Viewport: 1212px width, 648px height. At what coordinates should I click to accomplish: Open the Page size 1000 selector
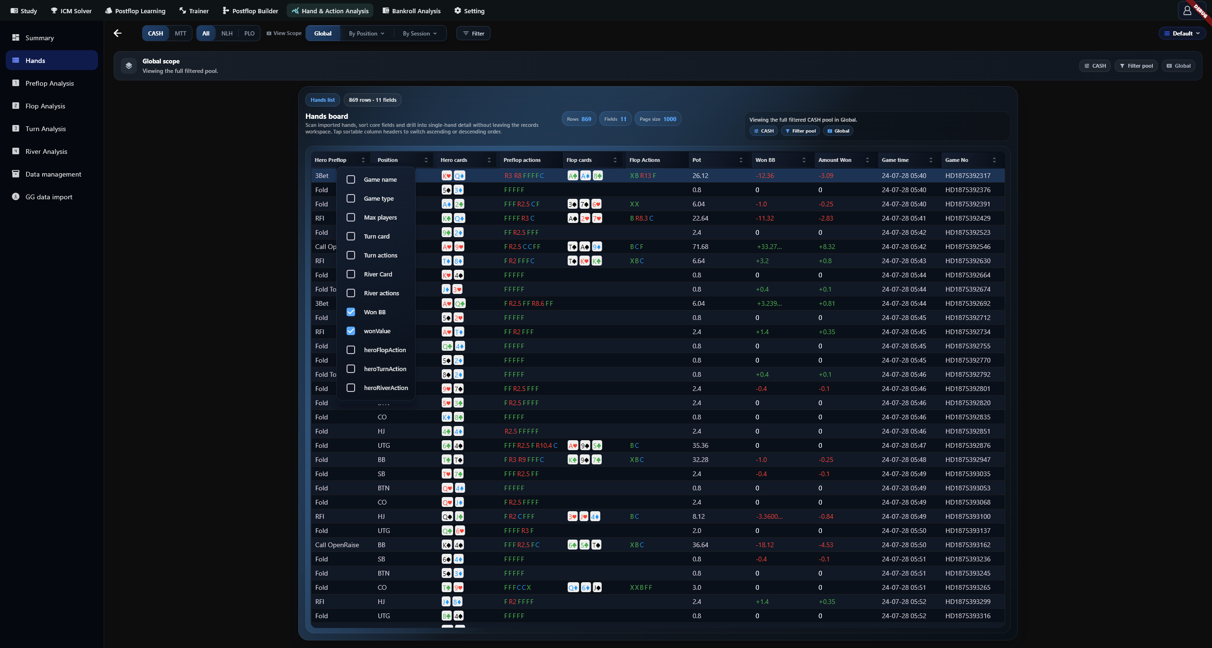point(658,119)
